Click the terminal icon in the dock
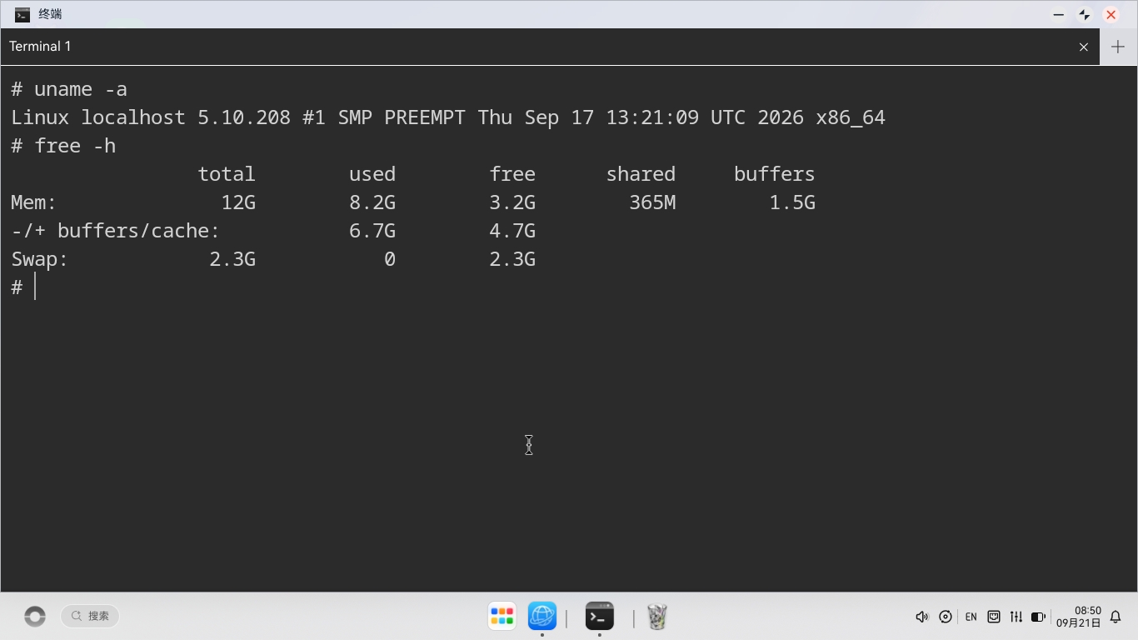This screenshot has height=640, width=1138. [600, 617]
